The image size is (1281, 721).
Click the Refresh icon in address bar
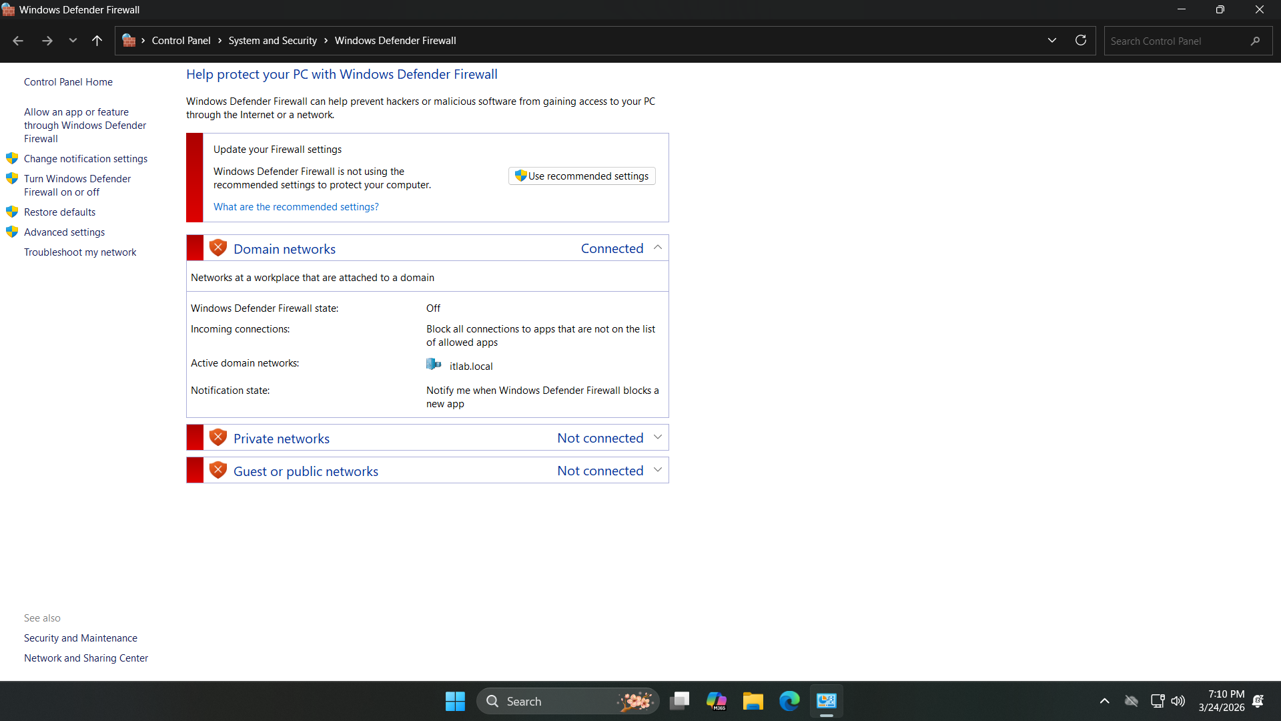pos(1081,41)
